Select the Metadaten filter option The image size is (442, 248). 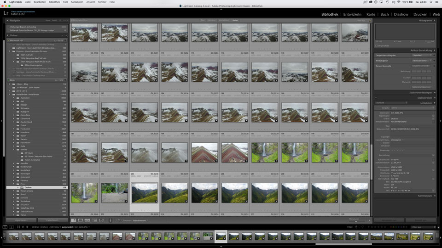[224, 21]
